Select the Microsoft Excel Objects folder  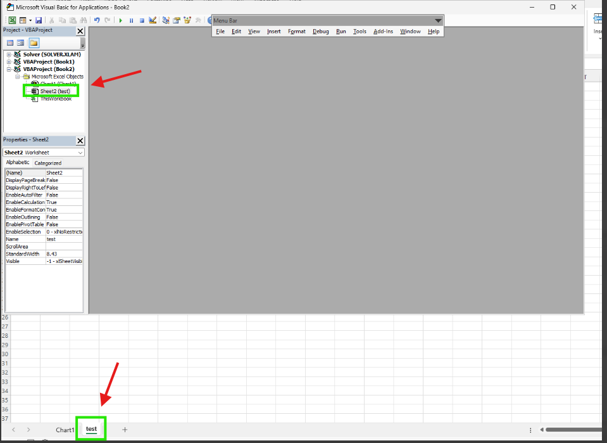[58, 77]
